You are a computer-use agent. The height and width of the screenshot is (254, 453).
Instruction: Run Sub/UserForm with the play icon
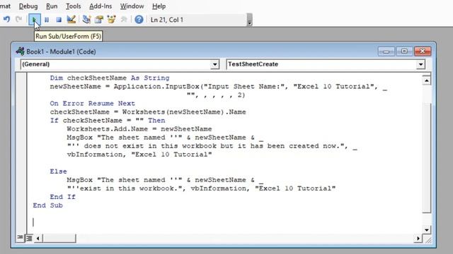tap(35, 20)
